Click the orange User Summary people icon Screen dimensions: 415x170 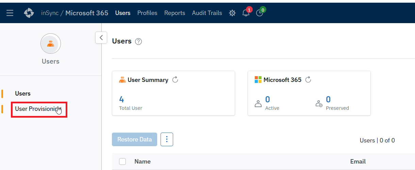pyautogui.click(x=122, y=80)
